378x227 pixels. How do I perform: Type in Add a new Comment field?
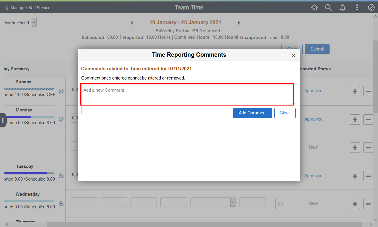[x=187, y=94]
